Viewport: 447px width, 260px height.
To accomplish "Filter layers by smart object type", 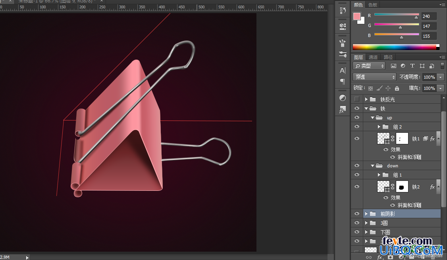I will click(432, 66).
